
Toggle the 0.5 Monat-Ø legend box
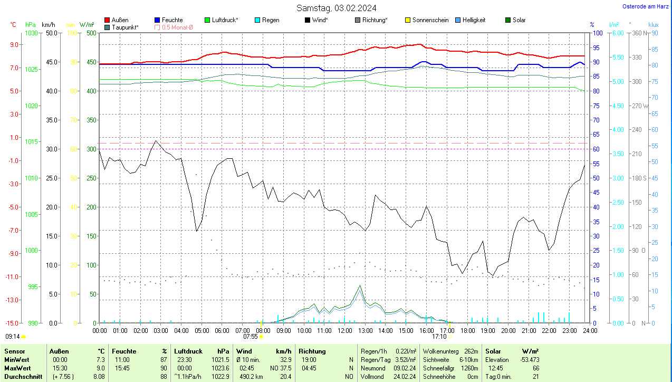pos(158,27)
